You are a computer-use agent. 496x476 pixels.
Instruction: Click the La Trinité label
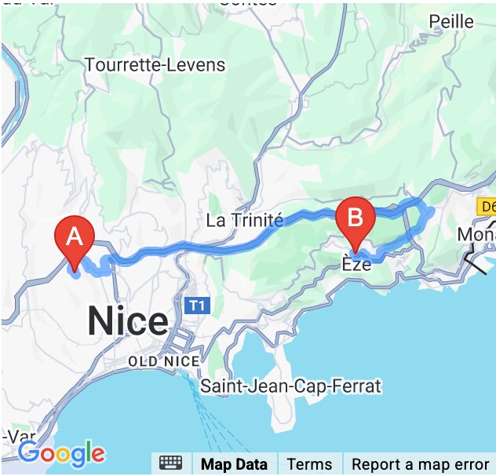point(245,220)
